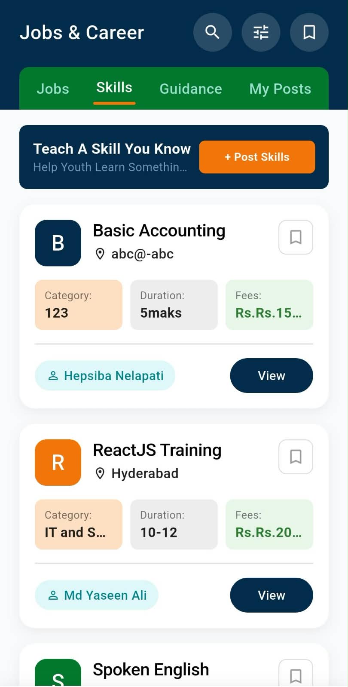The image size is (348, 687).
Task: Bookmark the ReactJS Training skill
Action: pyautogui.click(x=296, y=457)
